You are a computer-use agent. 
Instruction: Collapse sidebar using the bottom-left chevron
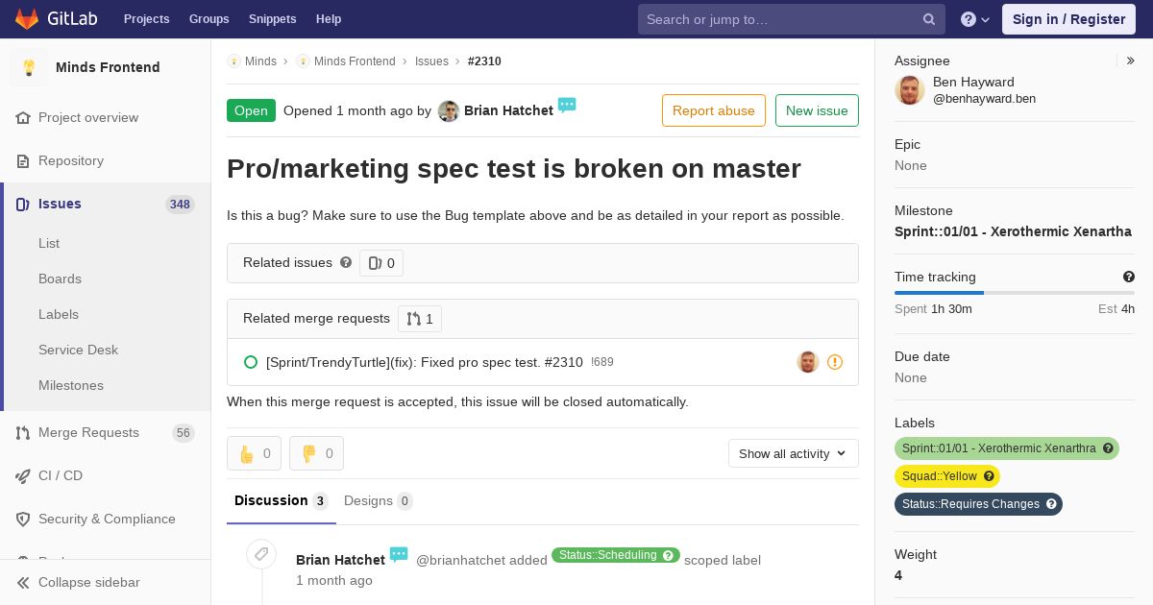tap(23, 582)
